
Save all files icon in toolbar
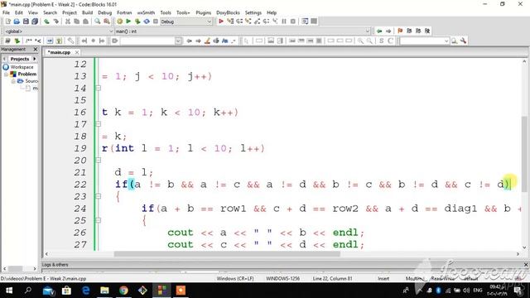coord(35,22)
